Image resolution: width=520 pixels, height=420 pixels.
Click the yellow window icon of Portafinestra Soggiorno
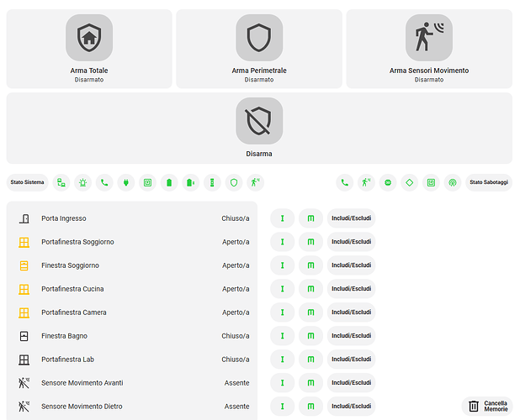click(x=24, y=242)
